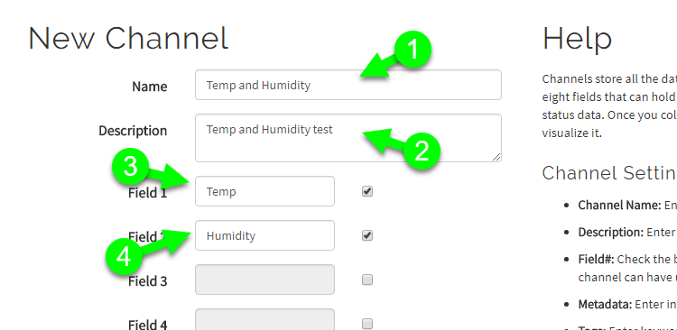The height and width of the screenshot is (330, 677).
Task: Uncheck the Field 2 checkbox
Action: coord(367,235)
